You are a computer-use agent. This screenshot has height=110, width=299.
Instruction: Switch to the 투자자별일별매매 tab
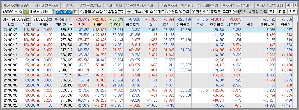pos(270,6)
